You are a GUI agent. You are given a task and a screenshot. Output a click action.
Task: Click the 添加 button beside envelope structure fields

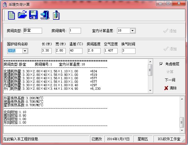point(170,49)
